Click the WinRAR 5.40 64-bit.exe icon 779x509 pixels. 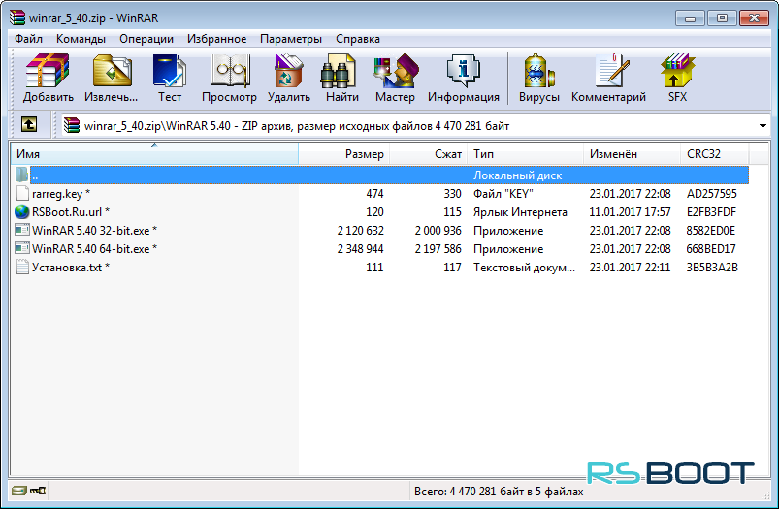tap(22, 248)
